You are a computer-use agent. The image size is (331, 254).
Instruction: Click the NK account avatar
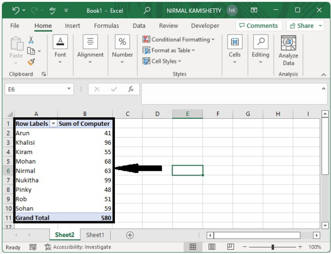232,10
